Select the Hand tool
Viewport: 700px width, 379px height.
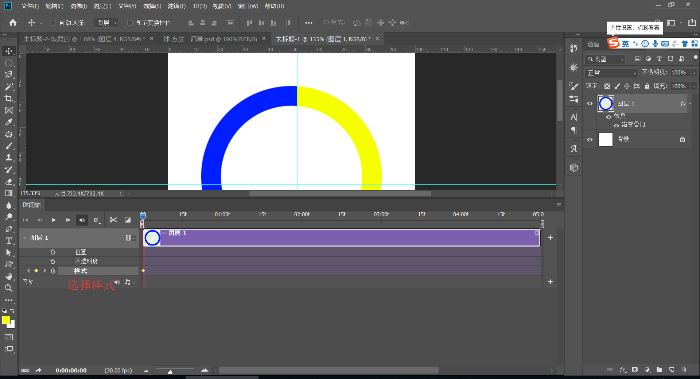tap(9, 276)
